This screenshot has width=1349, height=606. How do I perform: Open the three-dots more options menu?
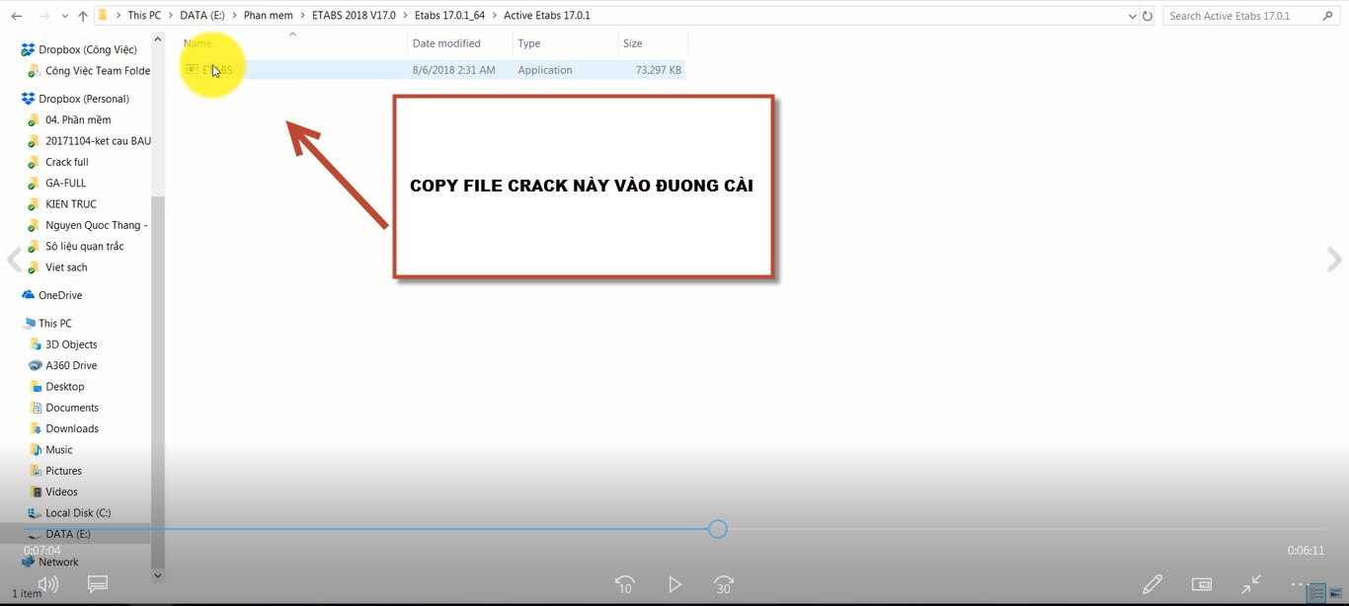tap(1300, 584)
